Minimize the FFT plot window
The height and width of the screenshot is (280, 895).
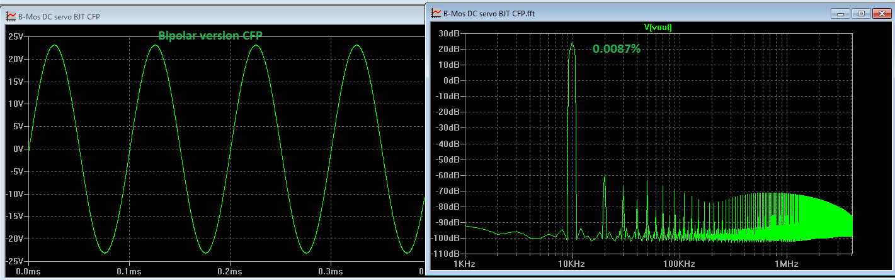pyautogui.click(x=841, y=13)
